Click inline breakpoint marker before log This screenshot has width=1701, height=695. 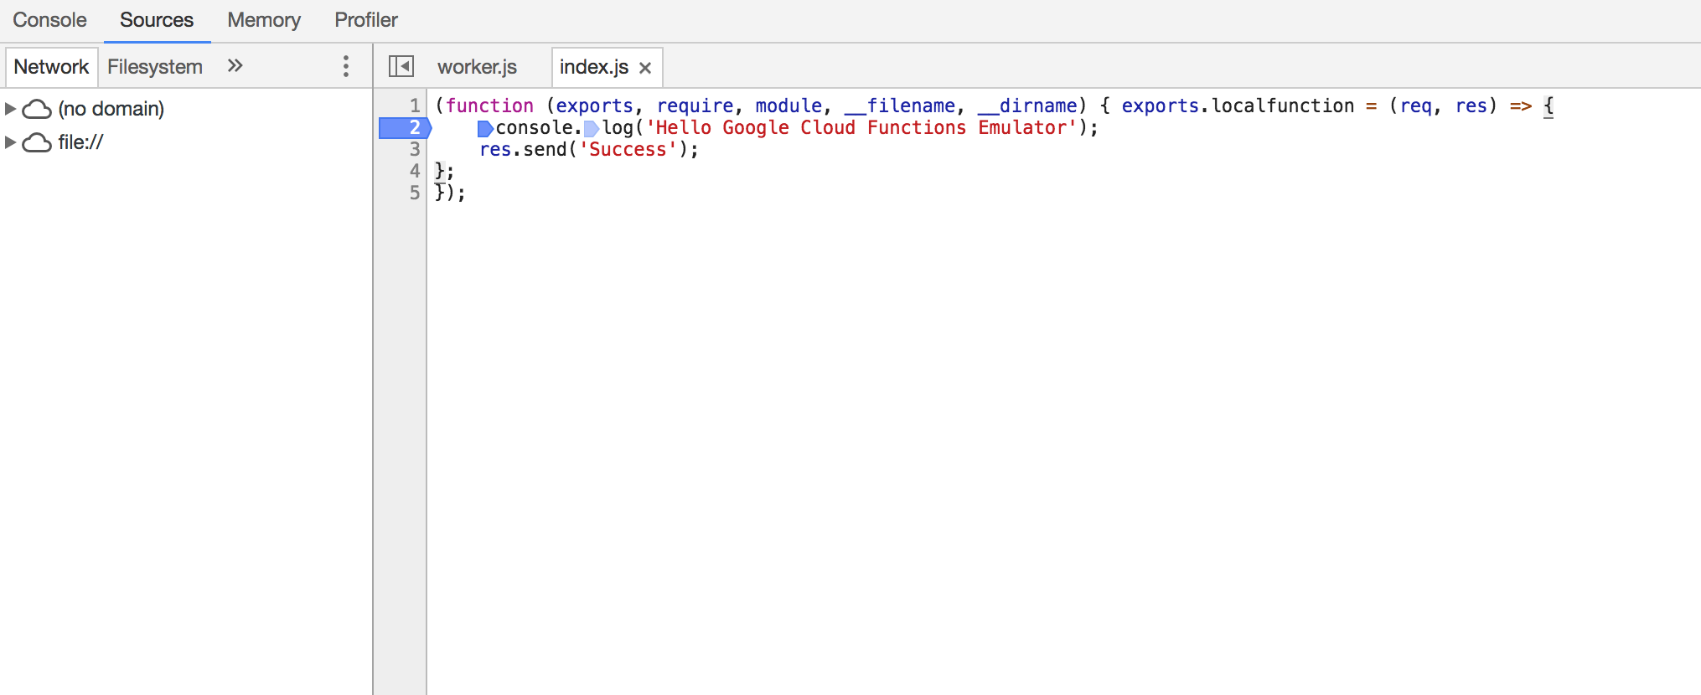coord(592,128)
